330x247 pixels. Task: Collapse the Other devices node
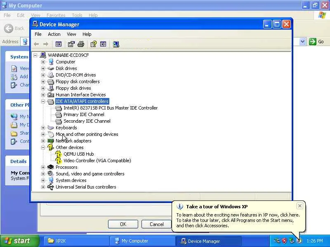pos(43,147)
